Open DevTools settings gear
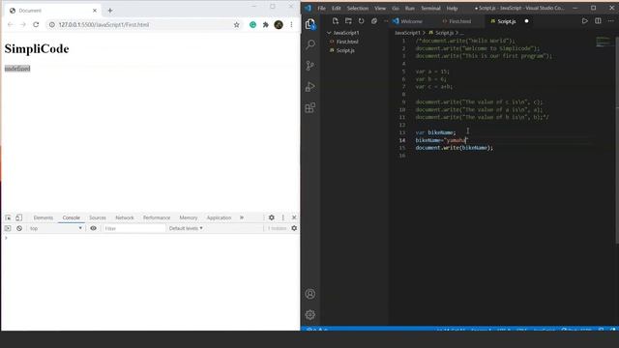This screenshot has height=348, width=619. pyautogui.click(x=272, y=217)
